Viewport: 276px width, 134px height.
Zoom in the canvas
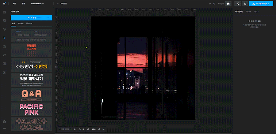99,129
